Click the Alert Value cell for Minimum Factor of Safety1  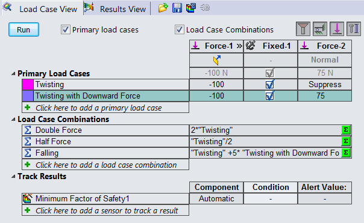(325, 199)
